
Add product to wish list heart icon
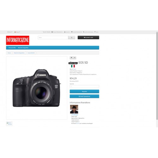click(71, 58)
